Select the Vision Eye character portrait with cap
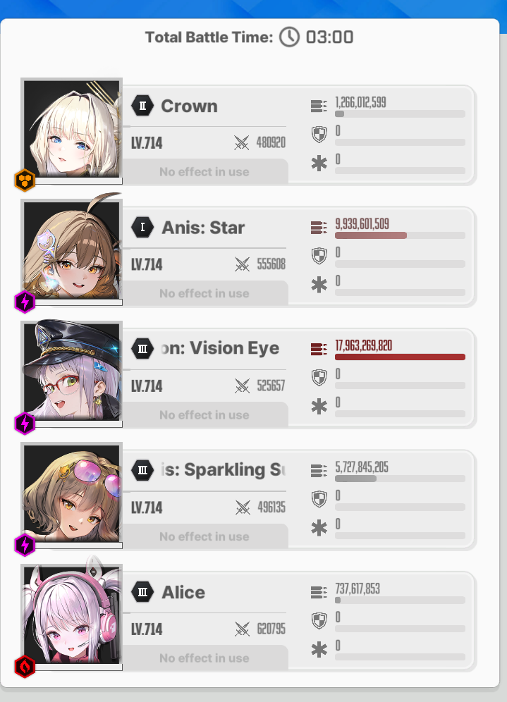 72,372
